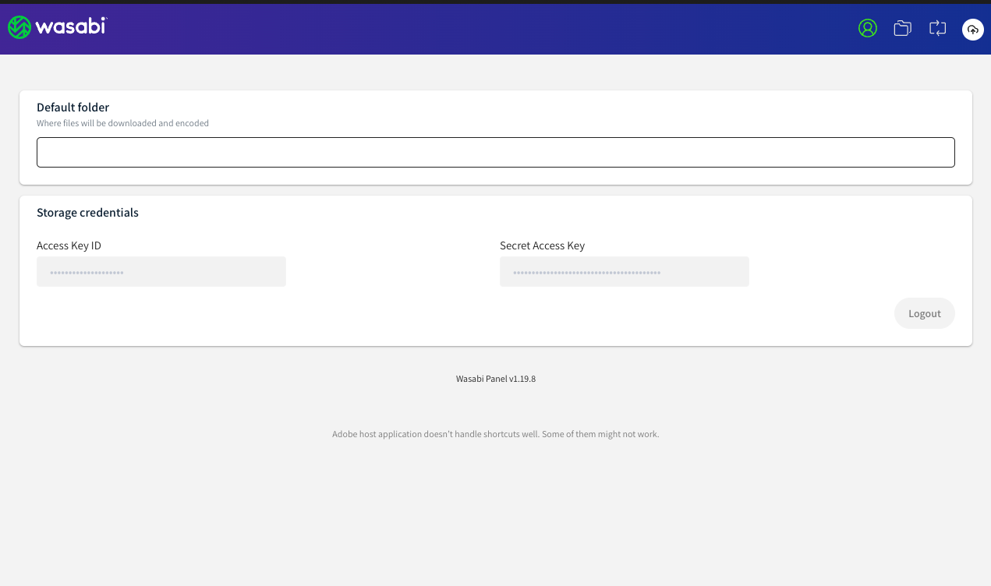991x586 pixels.
Task: Open the repeat loop icon in header
Action: [x=936, y=27]
